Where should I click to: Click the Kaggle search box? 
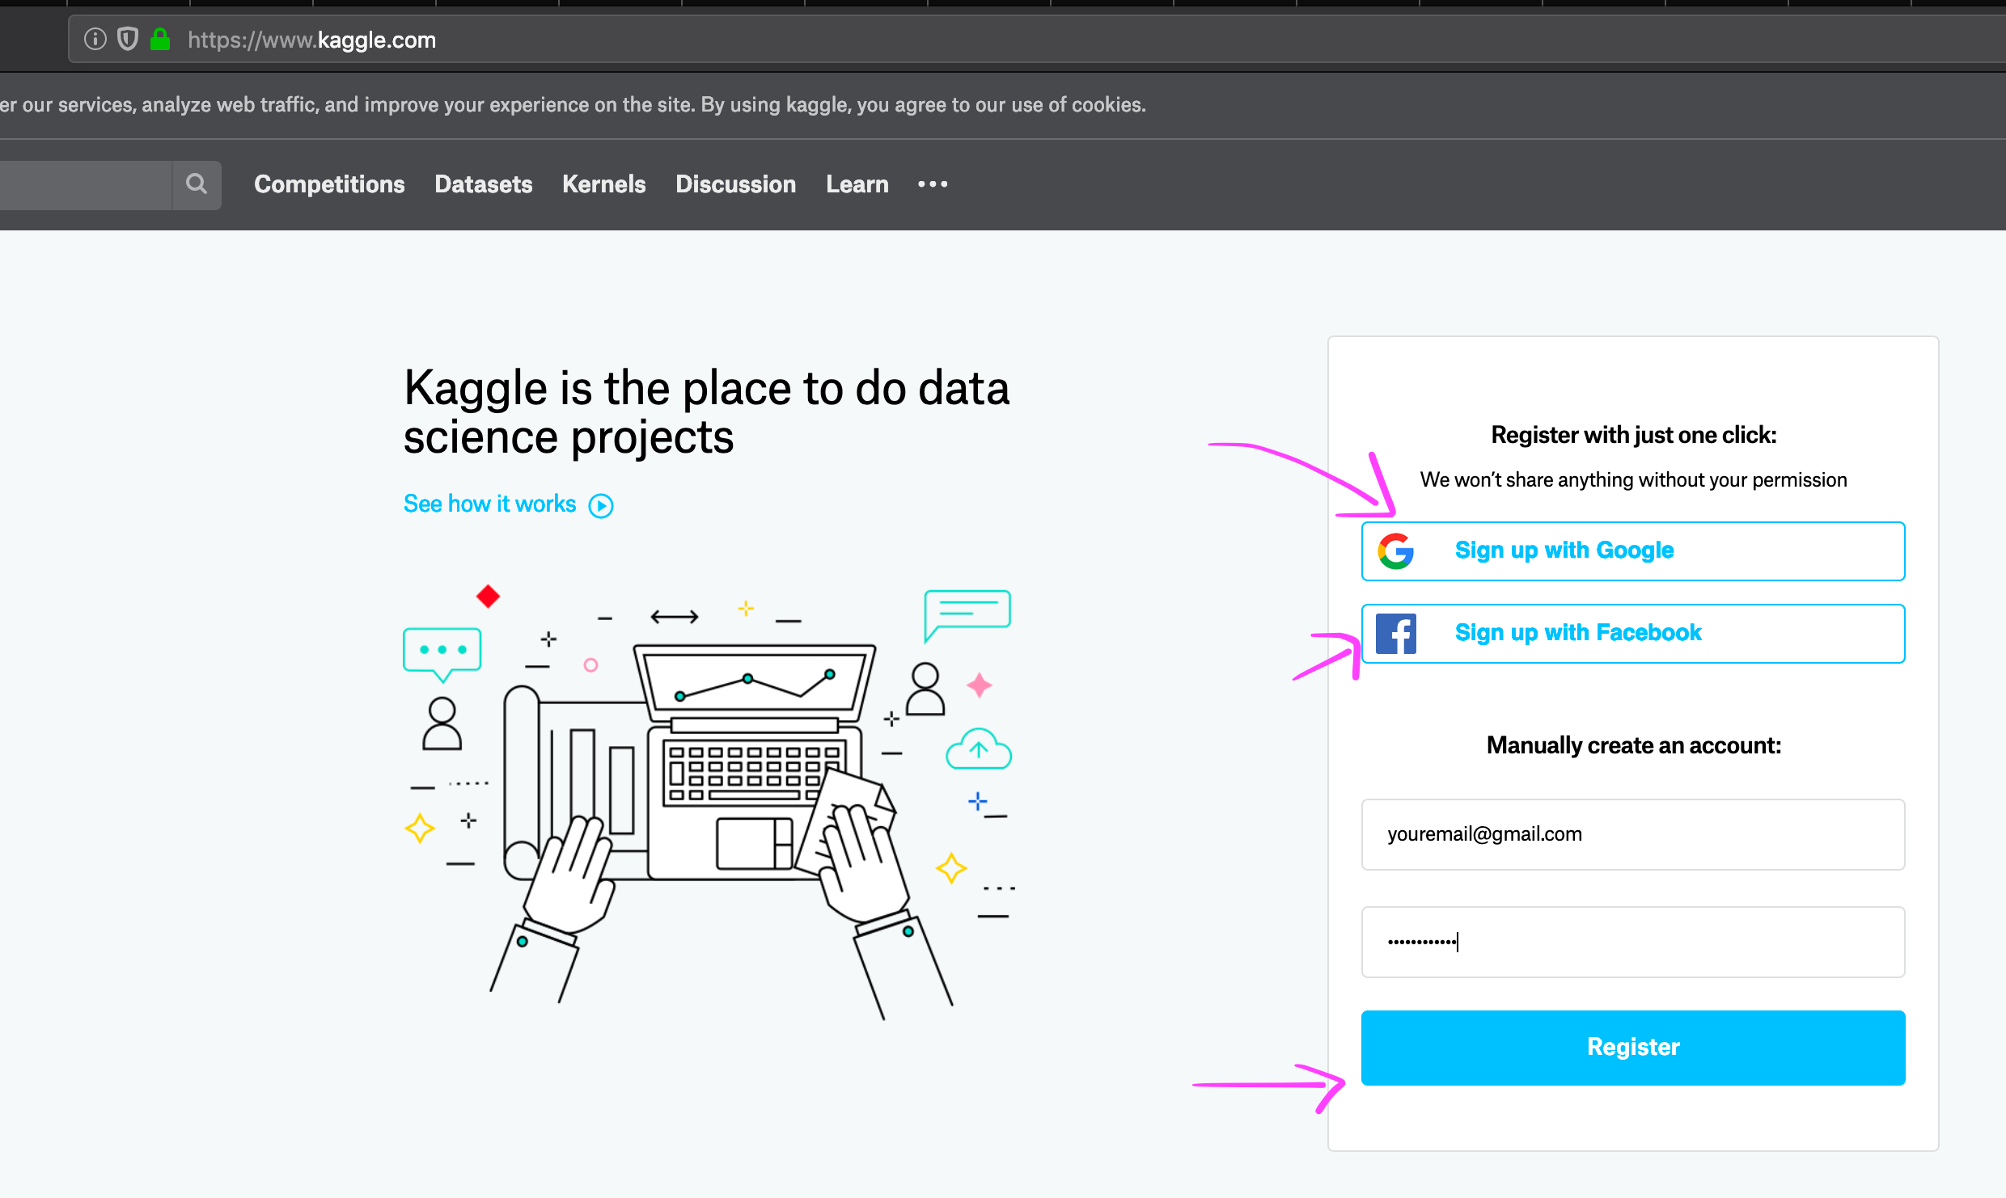click(x=85, y=184)
